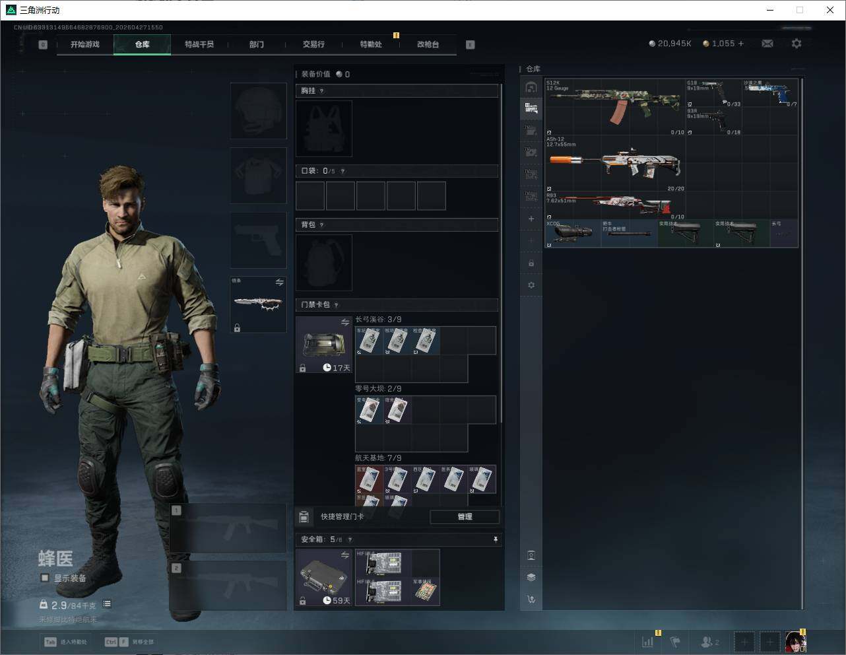Select the all-items warehouse category icon

531,87
